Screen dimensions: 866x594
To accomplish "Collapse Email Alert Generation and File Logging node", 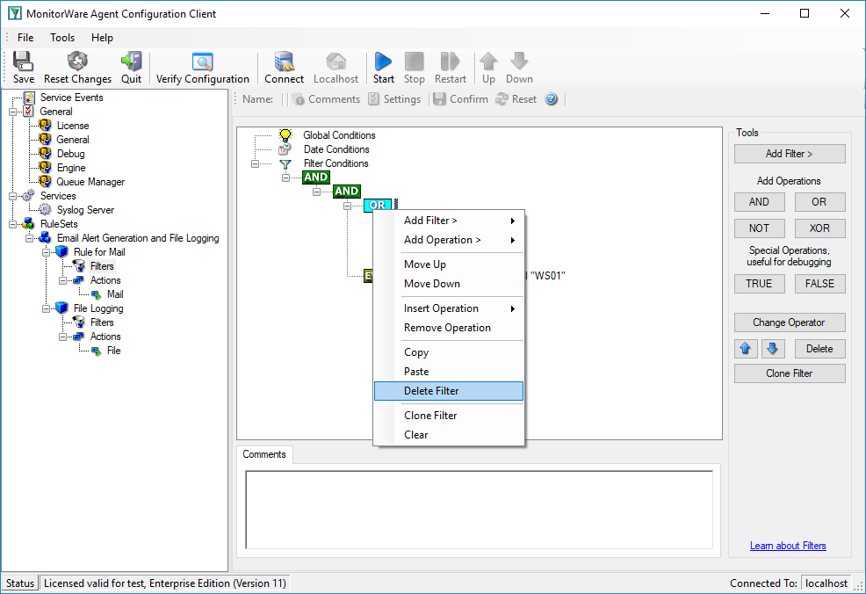I will click(x=29, y=238).
